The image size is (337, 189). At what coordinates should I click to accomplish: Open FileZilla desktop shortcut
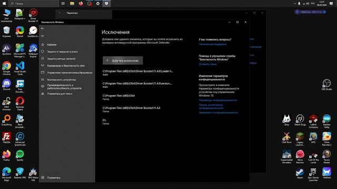click(x=6, y=138)
